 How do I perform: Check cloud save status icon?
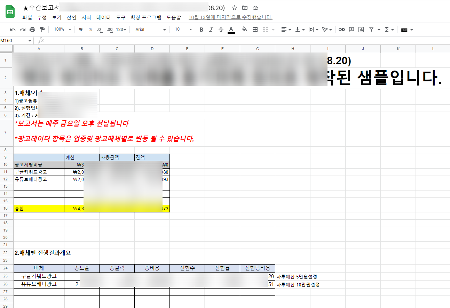coord(255,8)
